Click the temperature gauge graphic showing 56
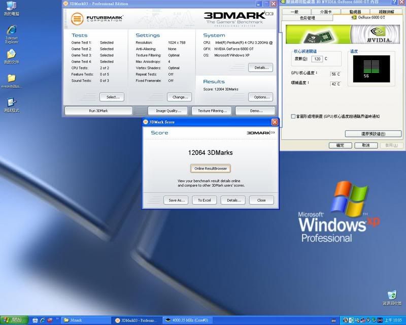This screenshot has height=325, width=406. pos(371,69)
